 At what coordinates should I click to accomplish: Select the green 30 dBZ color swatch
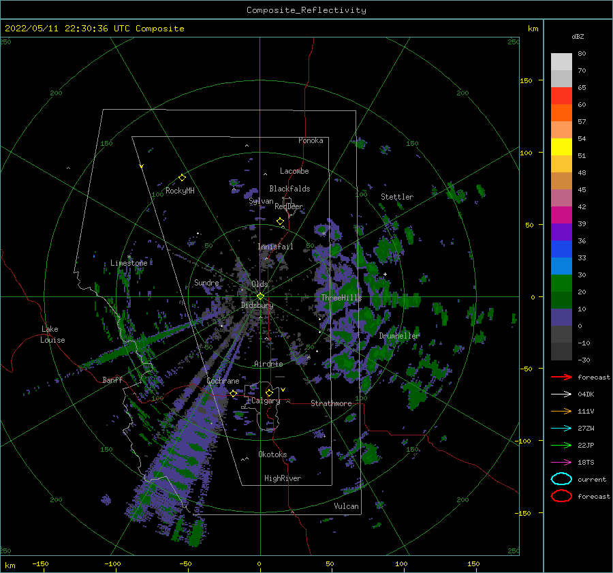(x=561, y=283)
